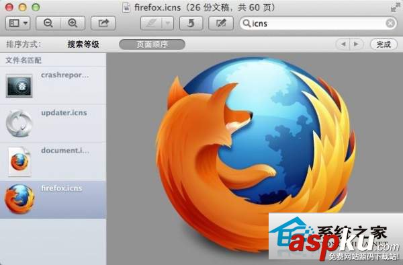Image resolution: width=403 pixels, height=265 pixels.
Task: Zoom in with the plus magnifier
Action: click(x=73, y=24)
